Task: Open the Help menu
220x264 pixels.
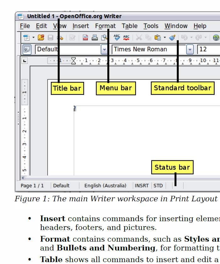Action: 200,26
